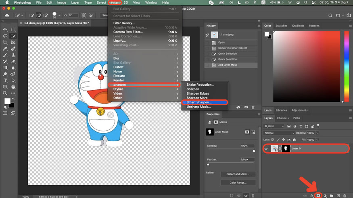The width and height of the screenshot is (353, 198).
Task: Delete layer using Layers panel trash icon
Action: [x=345, y=195]
